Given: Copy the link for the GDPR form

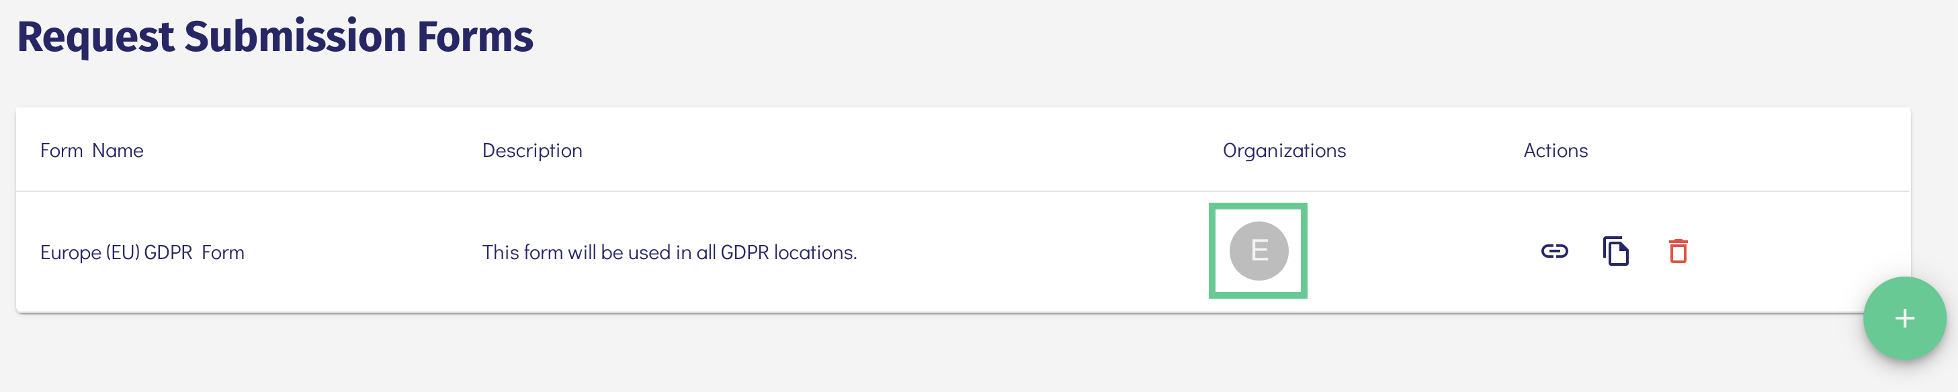Looking at the screenshot, I should coord(1553,252).
